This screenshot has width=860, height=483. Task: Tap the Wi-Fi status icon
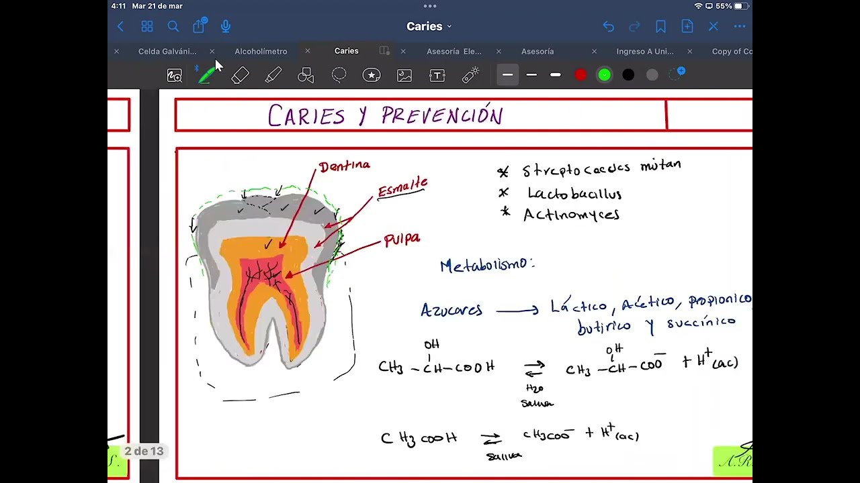coord(699,6)
